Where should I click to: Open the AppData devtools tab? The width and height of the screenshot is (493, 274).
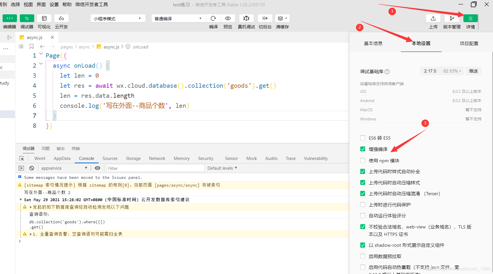[x=62, y=158]
